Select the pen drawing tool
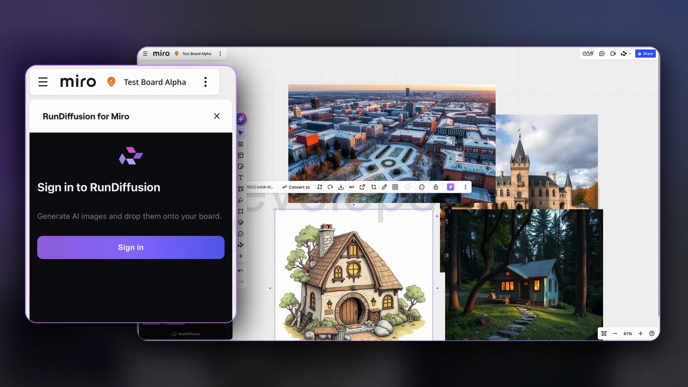 [241, 200]
